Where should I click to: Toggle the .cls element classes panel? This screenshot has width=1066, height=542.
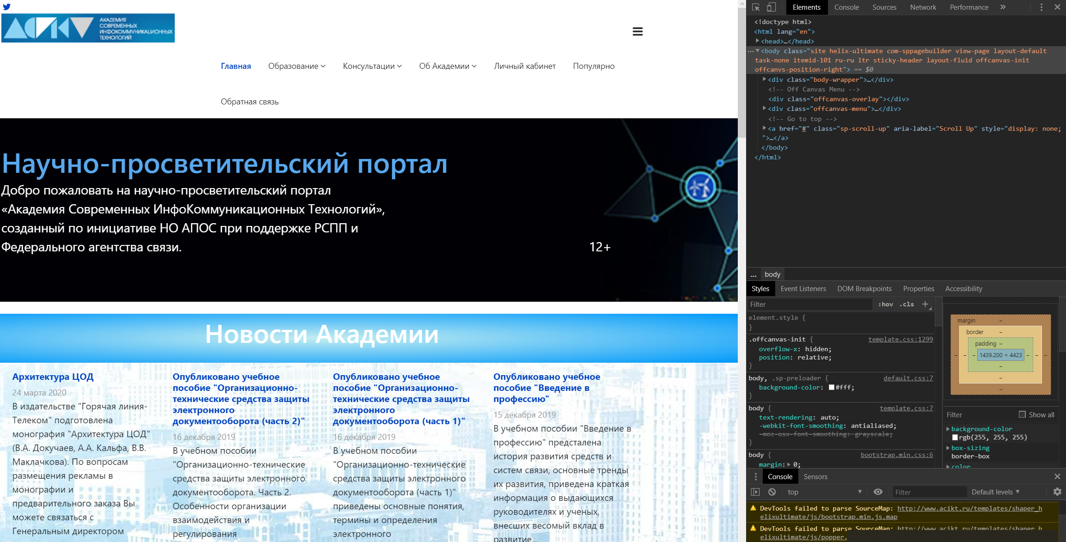tap(907, 304)
